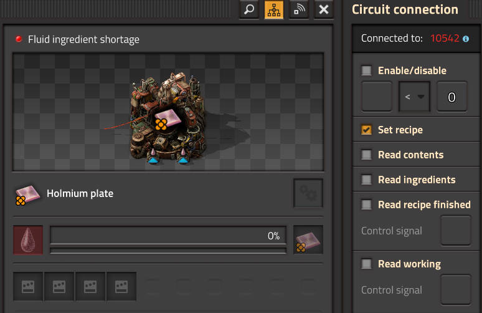Screen dimensions: 482x313
Task: Close the foundry window
Action: (324, 9)
